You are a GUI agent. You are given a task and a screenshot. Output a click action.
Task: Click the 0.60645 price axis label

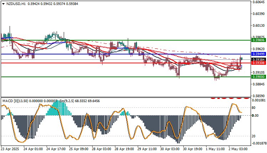click(x=259, y=2)
